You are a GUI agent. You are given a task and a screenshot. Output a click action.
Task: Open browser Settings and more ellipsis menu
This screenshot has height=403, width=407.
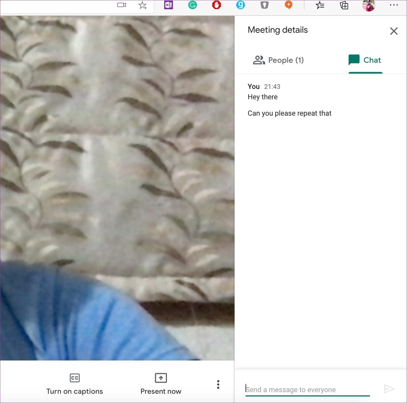[394, 5]
